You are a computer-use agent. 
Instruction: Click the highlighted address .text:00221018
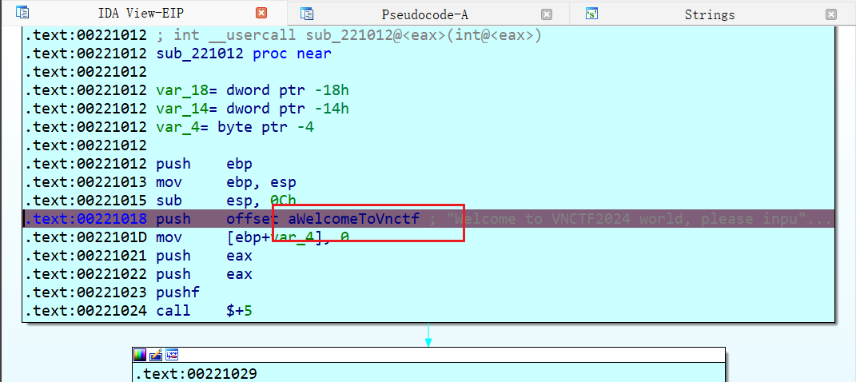pyautogui.click(x=86, y=219)
